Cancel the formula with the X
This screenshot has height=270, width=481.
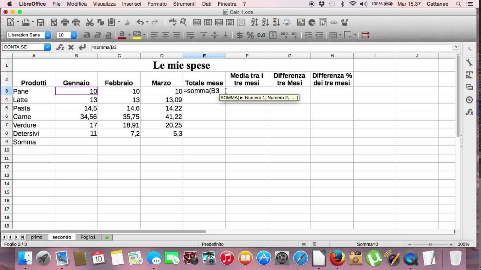[71, 47]
